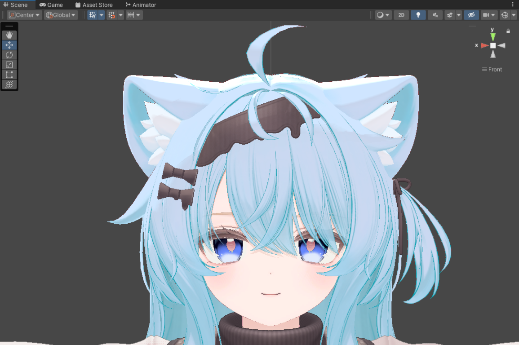The width and height of the screenshot is (519, 345).
Task: Click the green Y axis cone on gizmo
Action: pos(493,37)
